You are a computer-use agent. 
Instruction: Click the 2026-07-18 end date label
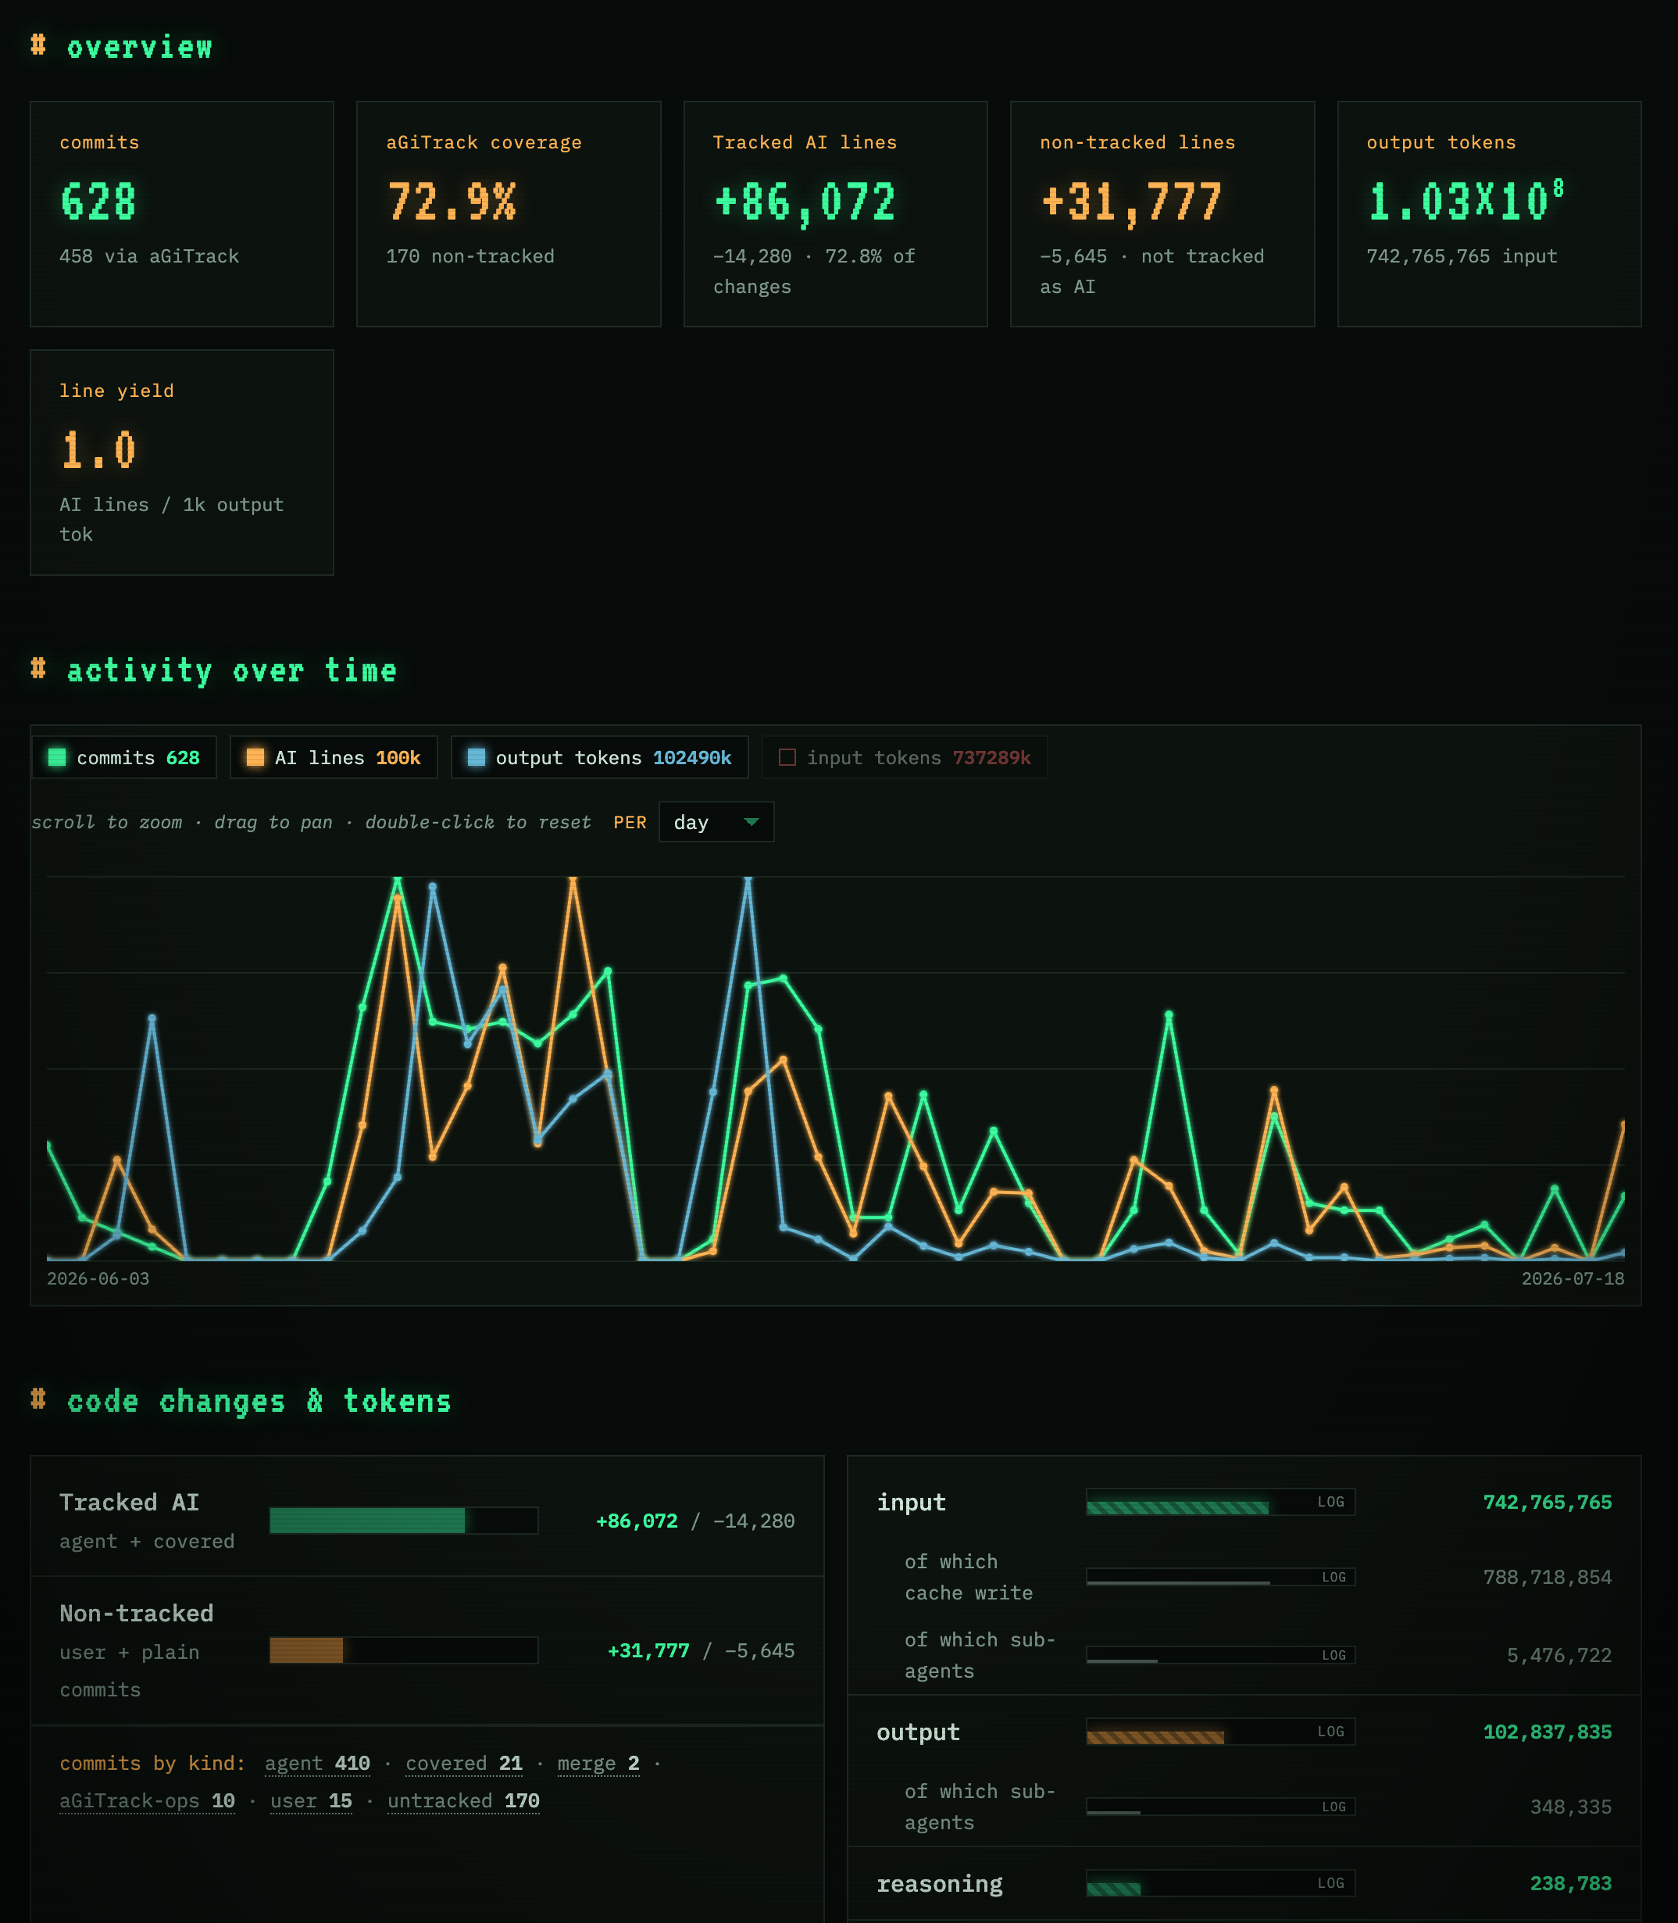(x=1573, y=1278)
